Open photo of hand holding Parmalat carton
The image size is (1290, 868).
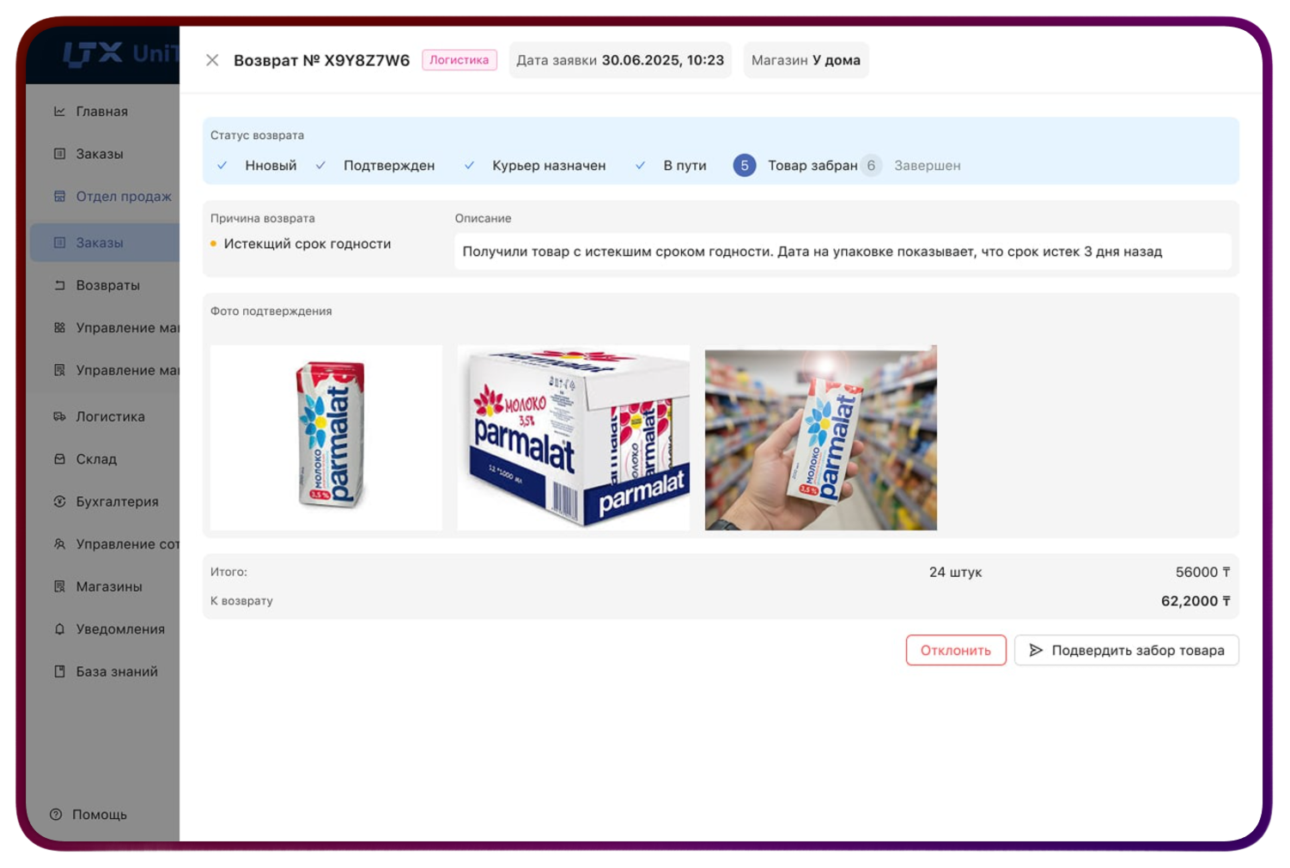pyautogui.click(x=820, y=438)
